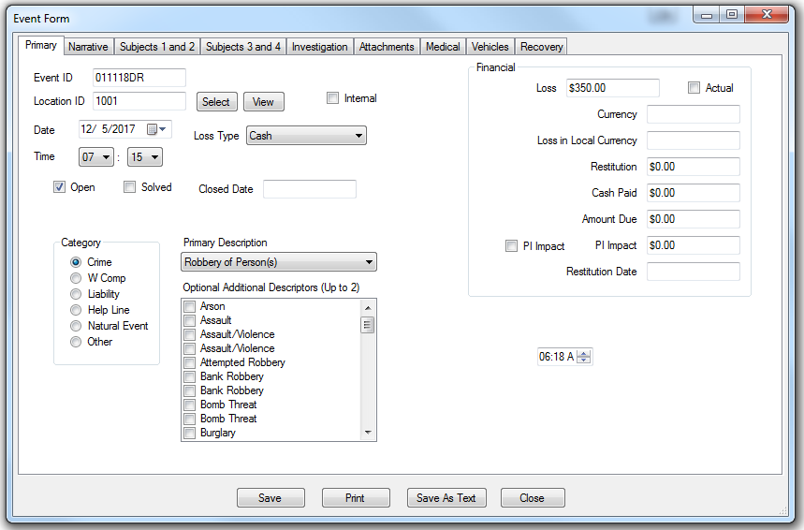Open the Investigation tab
Image resolution: width=804 pixels, height=530 pixels.
tap(319, 47)
